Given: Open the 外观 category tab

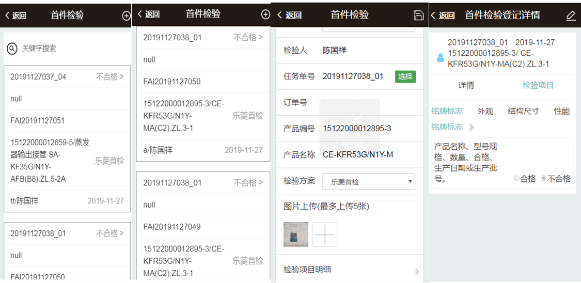Looking at the screenshot, I should tap(485, 111).
